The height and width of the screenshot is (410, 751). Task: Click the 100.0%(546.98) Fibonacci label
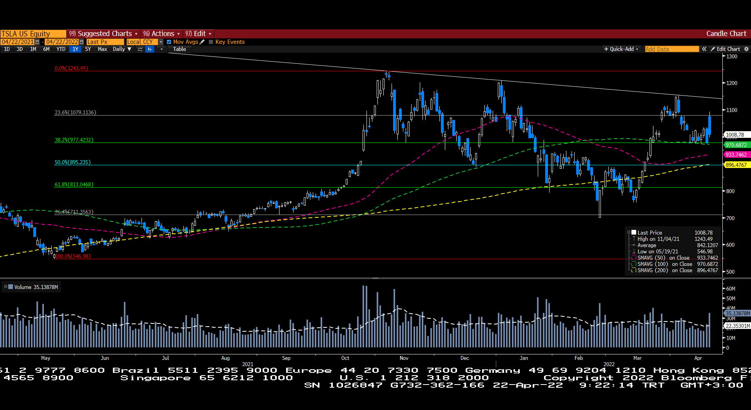(73, 256)
